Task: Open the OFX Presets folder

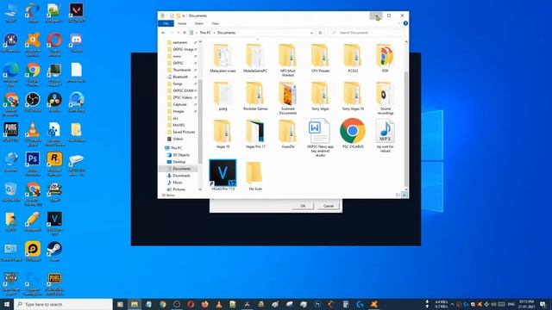Action: tap(320, 59)
